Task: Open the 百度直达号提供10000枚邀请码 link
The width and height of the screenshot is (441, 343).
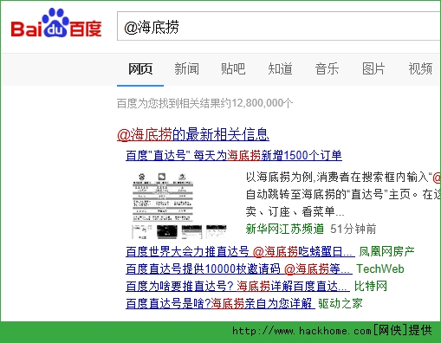Action: 239,269
